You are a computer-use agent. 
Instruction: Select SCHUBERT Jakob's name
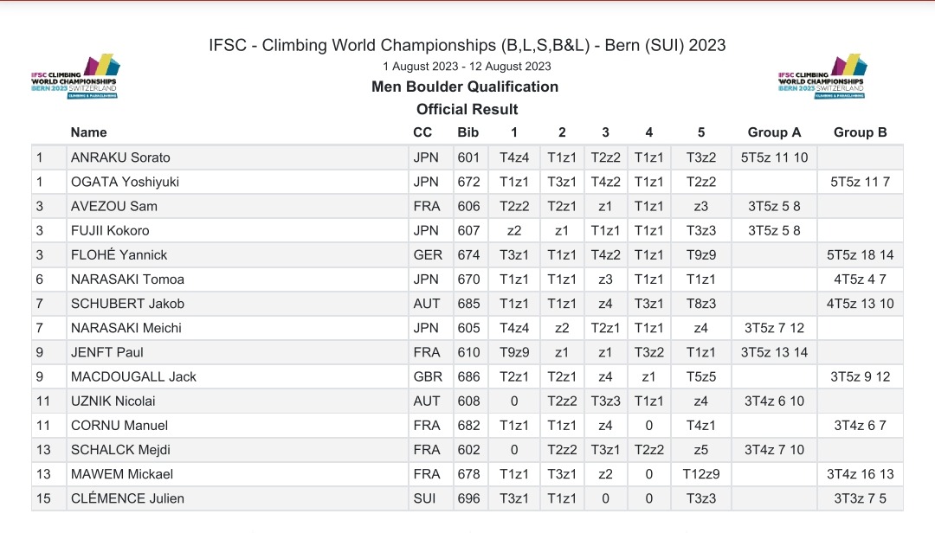(x=127, y=304)
